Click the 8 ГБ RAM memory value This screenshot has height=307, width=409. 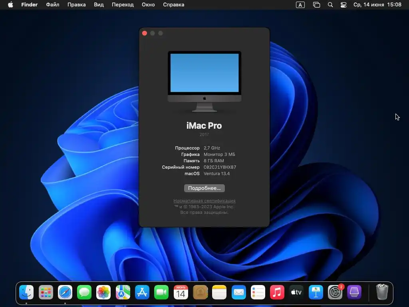(x=214, y=161)
